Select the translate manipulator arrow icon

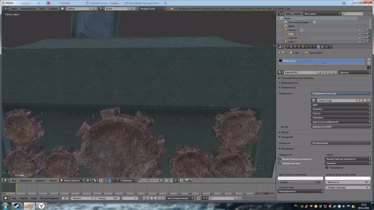[x=110, y=181]
